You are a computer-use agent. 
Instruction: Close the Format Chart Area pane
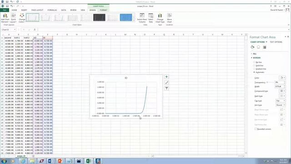point(288,37)
